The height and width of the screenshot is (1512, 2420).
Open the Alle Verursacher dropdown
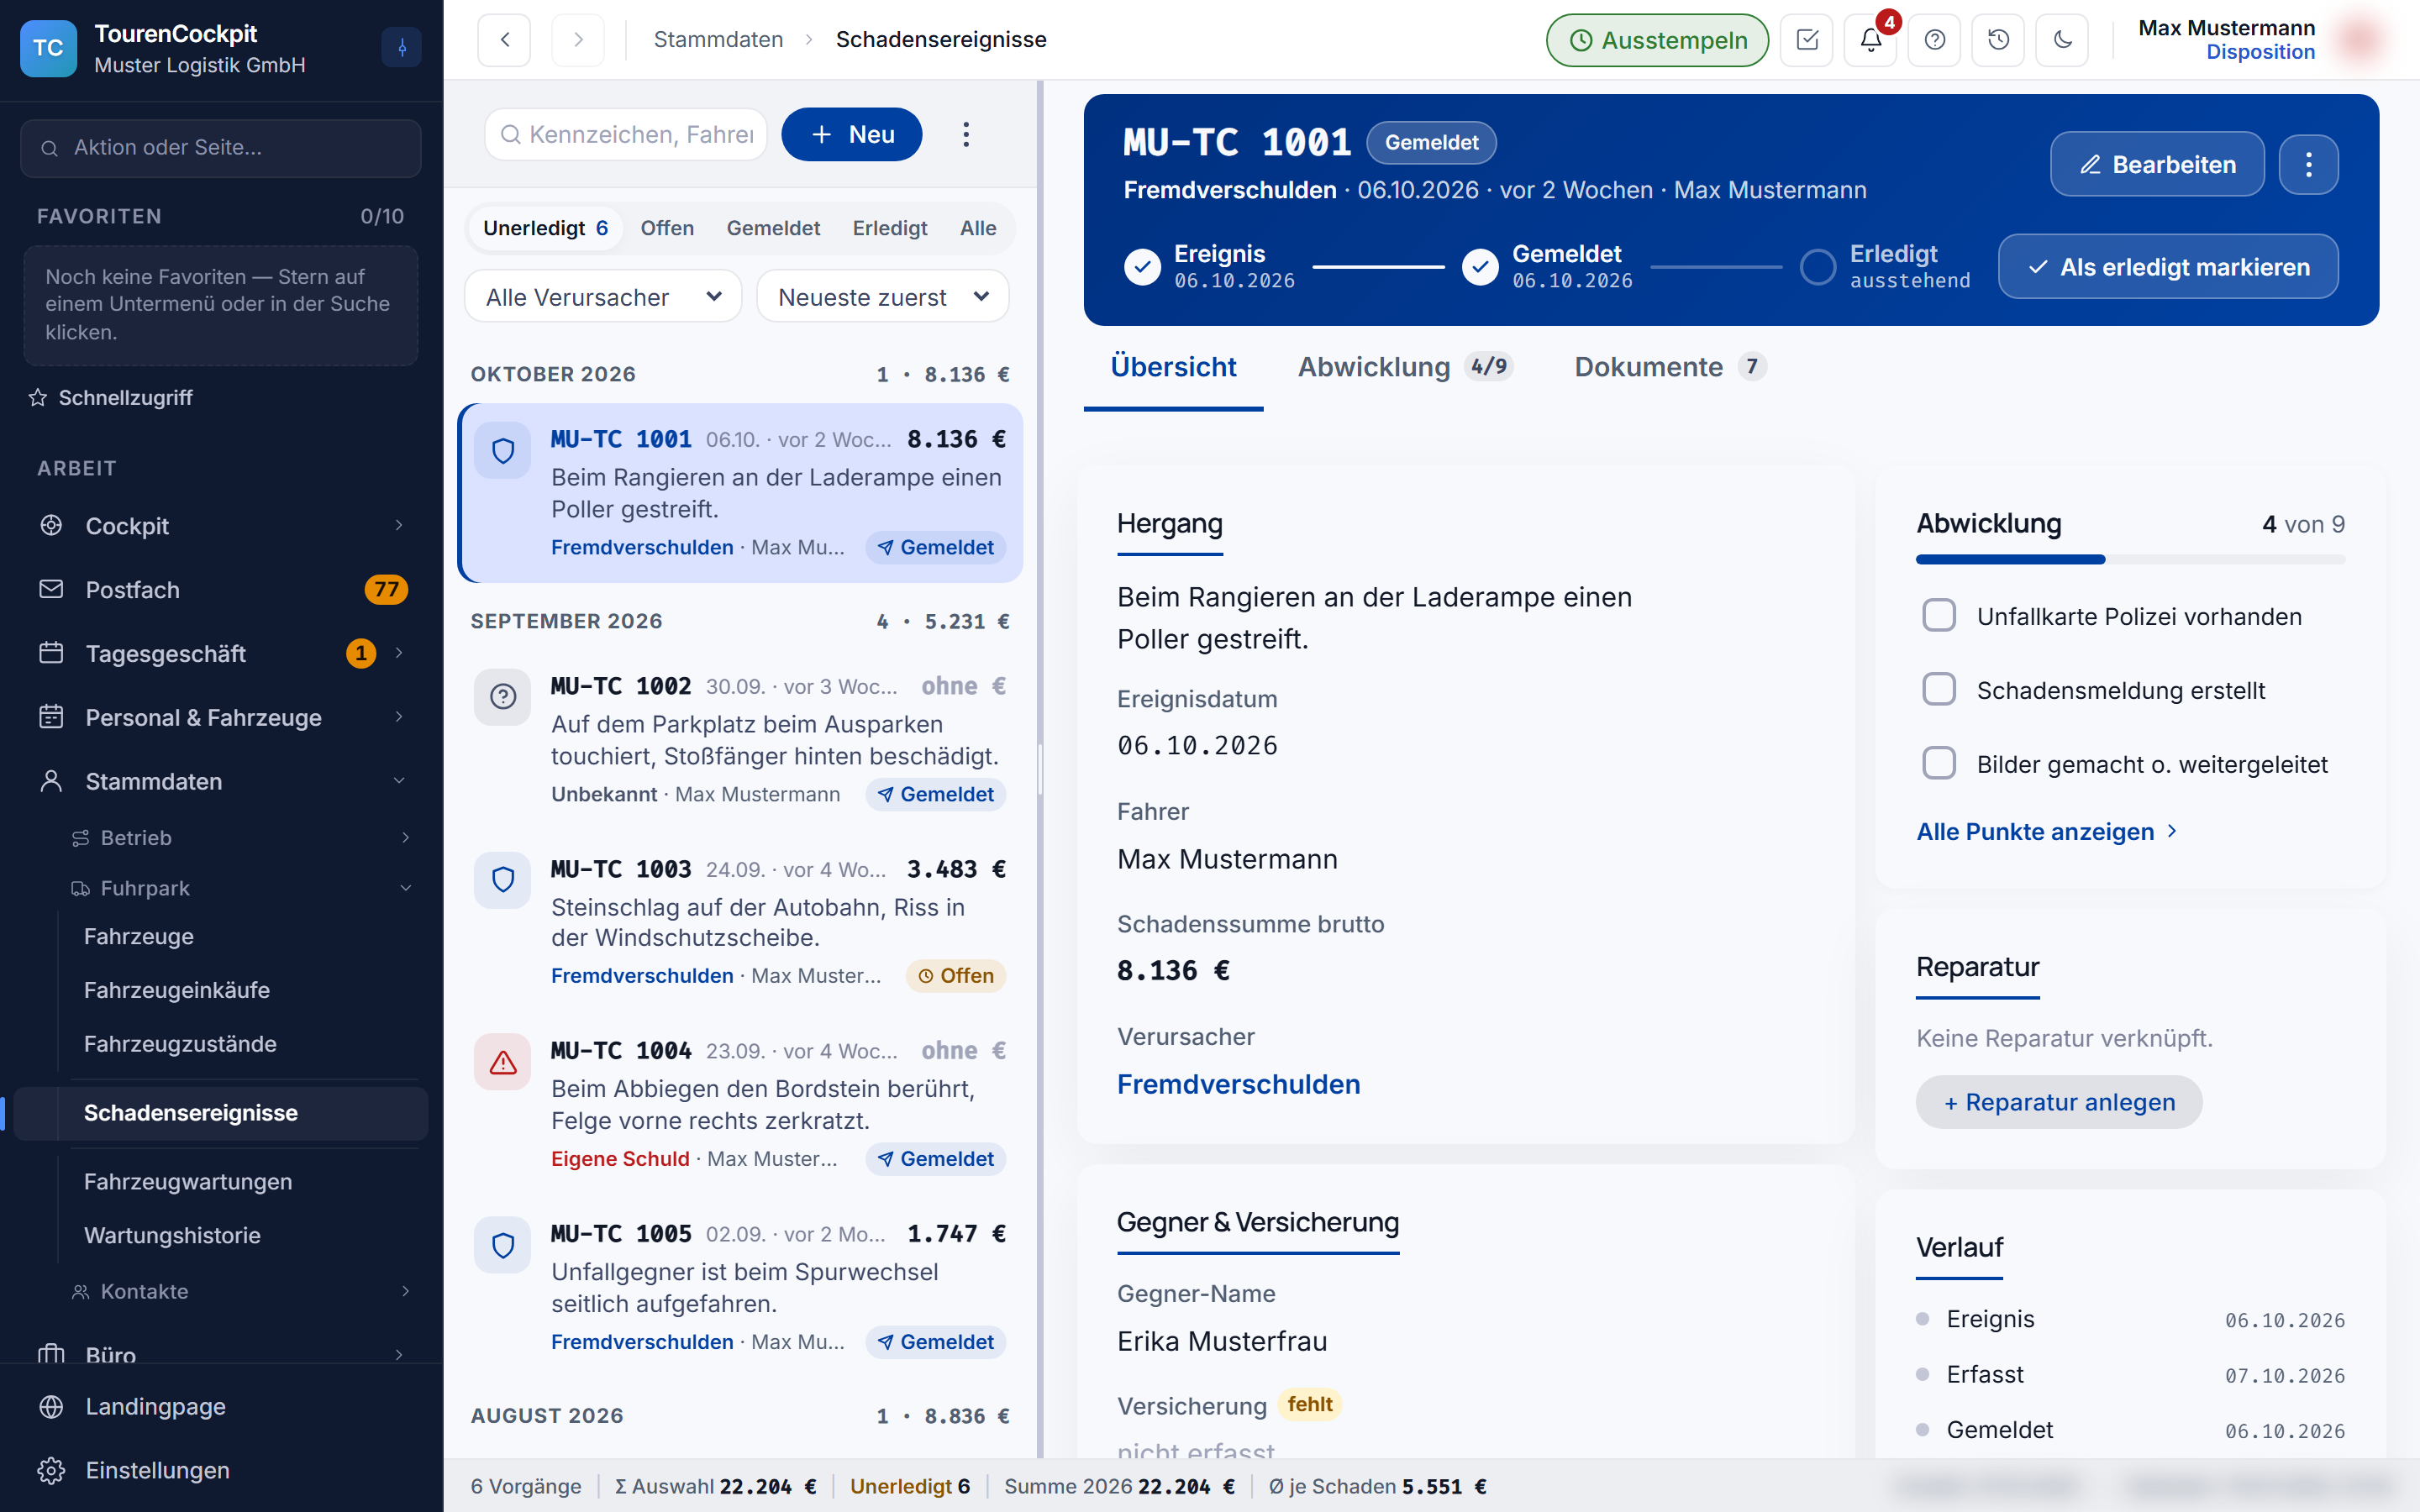(603, 297)
